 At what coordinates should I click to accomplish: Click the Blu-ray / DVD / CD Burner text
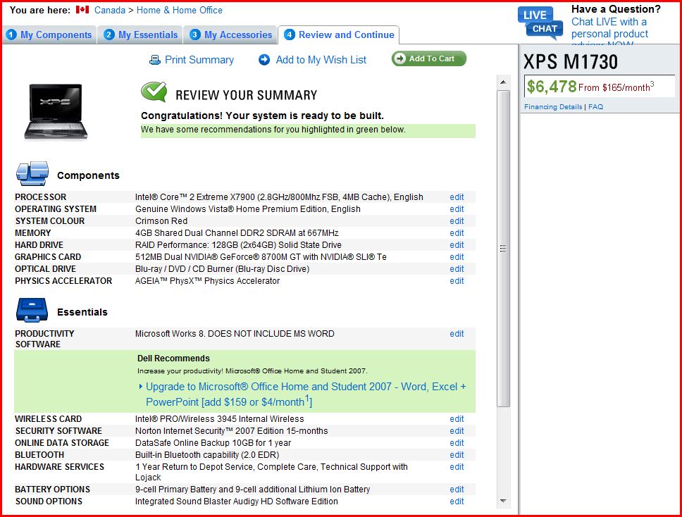tap(222, 269)
